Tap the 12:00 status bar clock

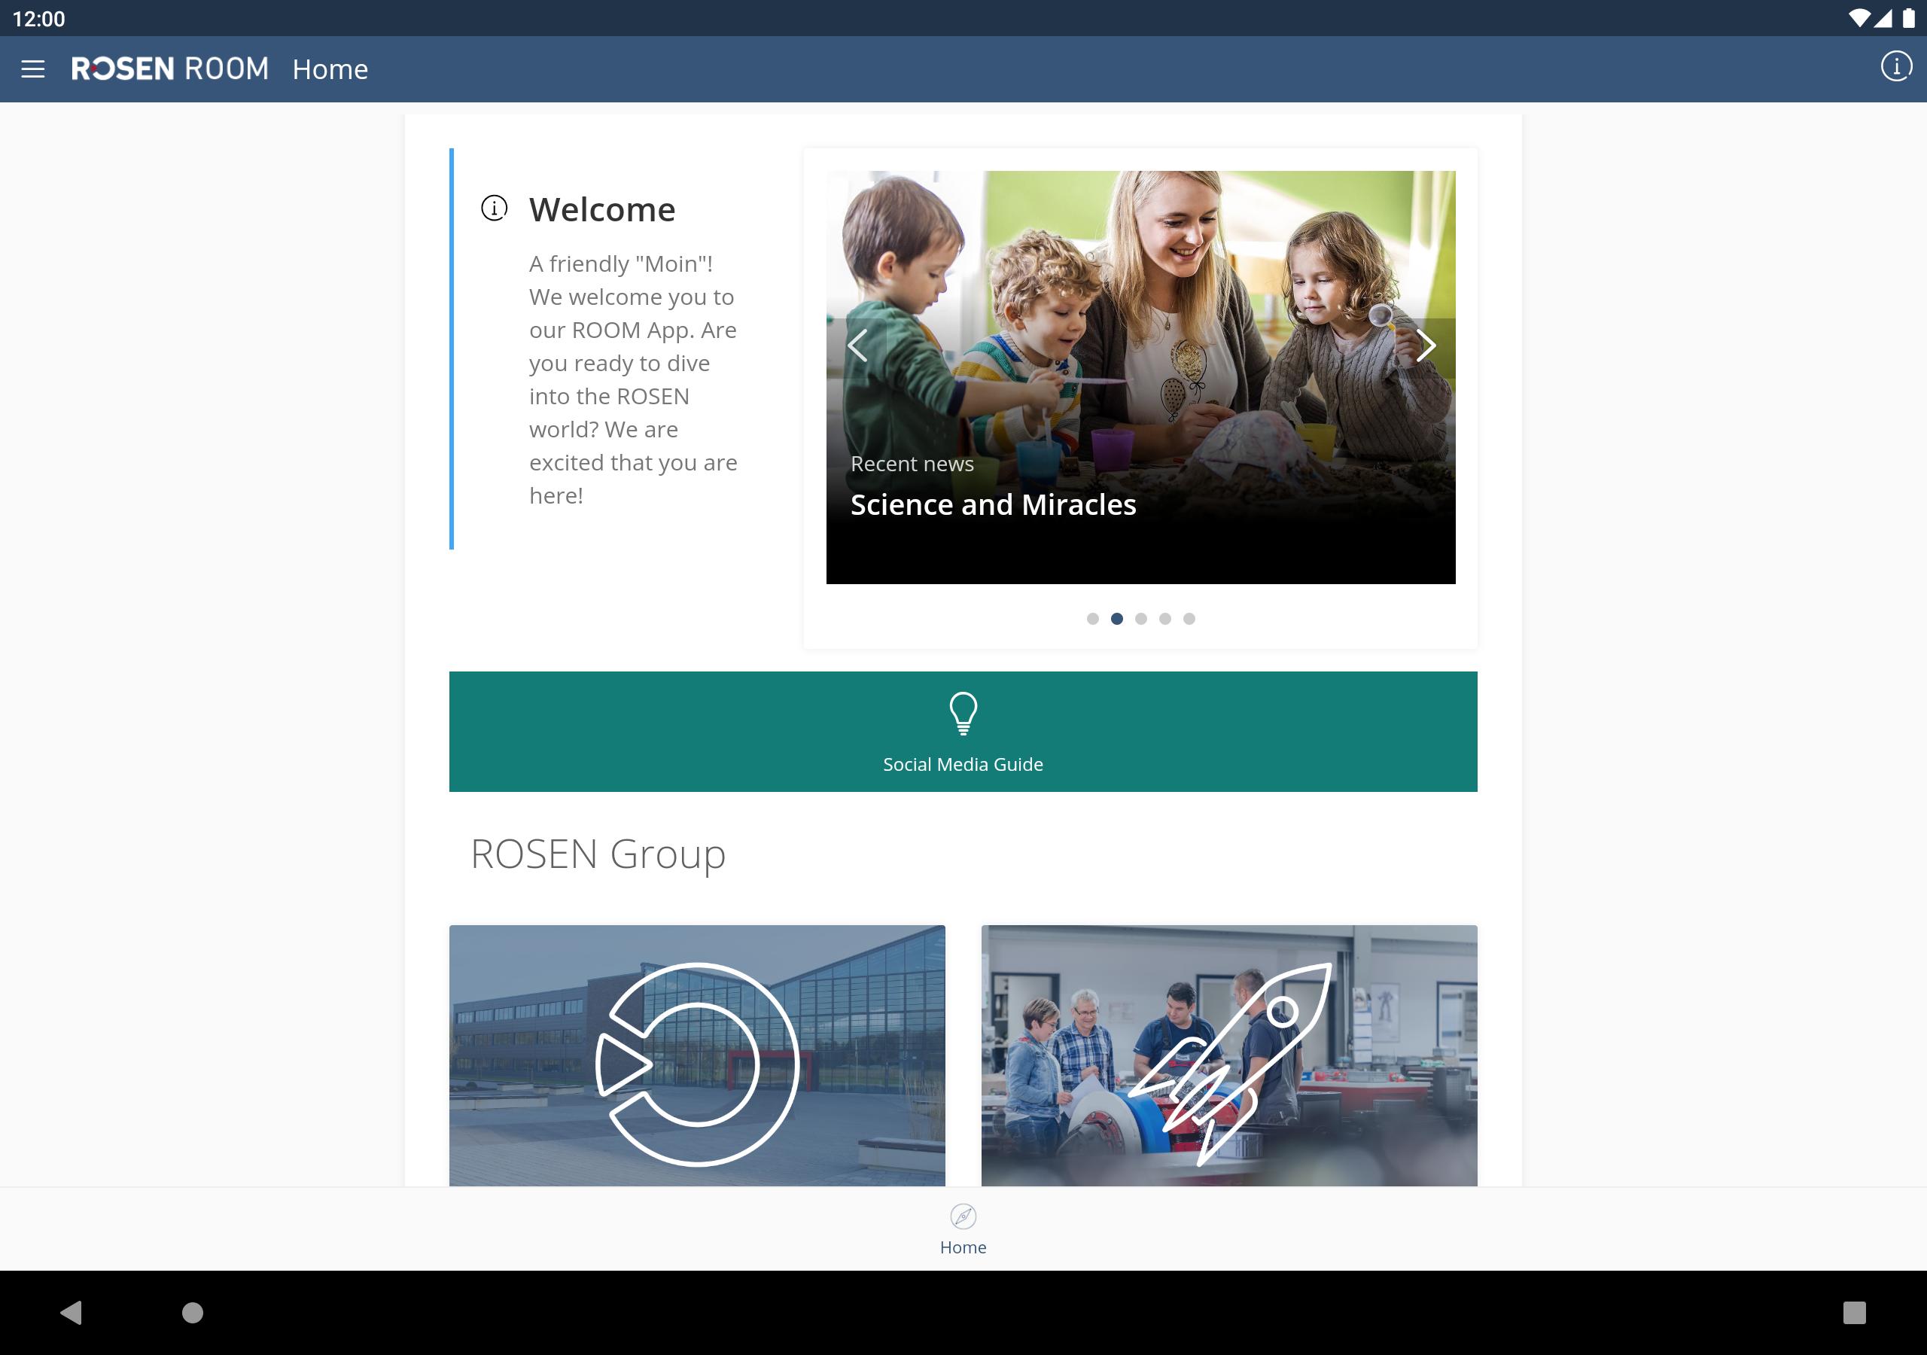tap(38, 19)
